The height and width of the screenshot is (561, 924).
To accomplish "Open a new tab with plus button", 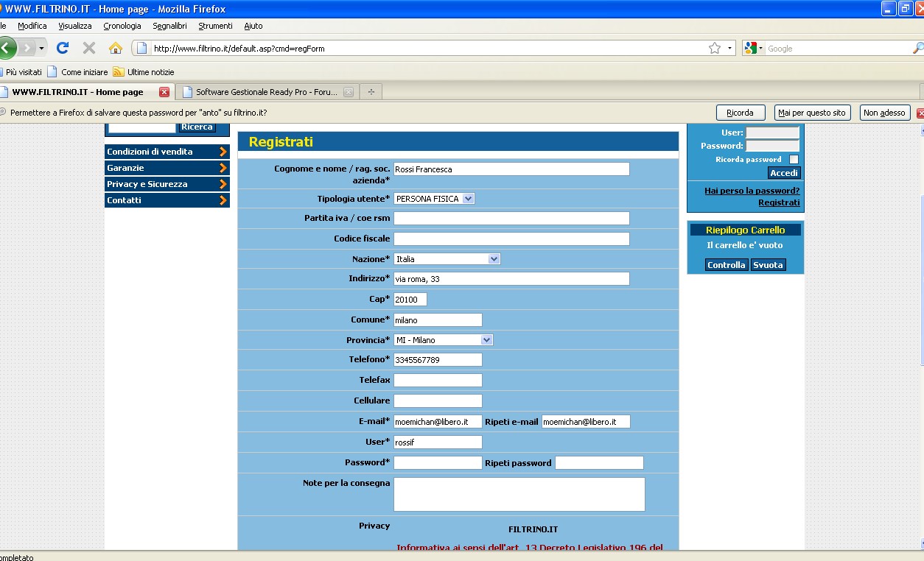I will coord(371,92).
